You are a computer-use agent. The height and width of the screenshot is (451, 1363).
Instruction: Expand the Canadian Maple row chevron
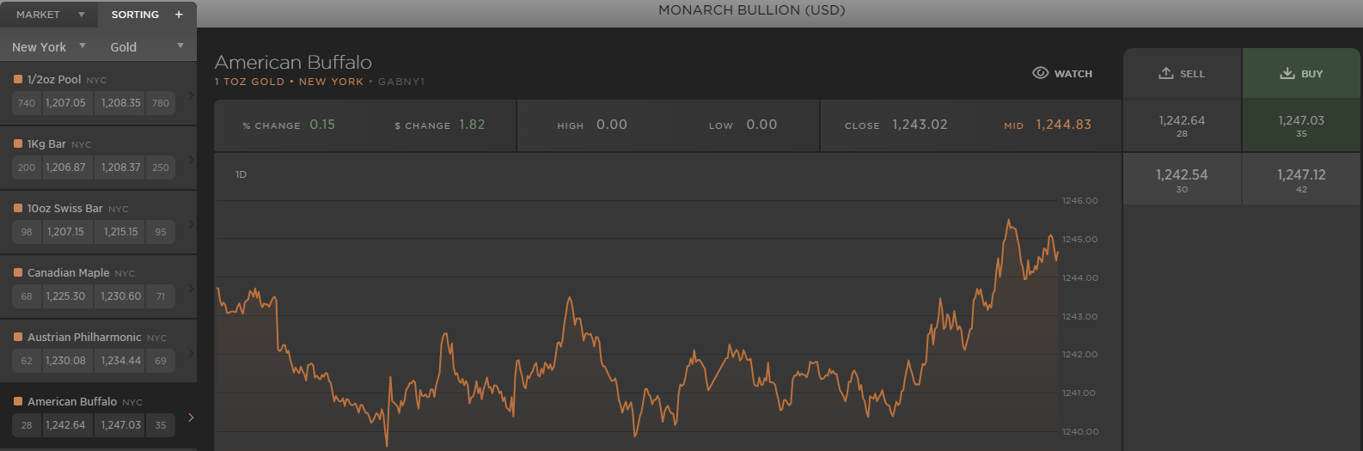point(191,289)
